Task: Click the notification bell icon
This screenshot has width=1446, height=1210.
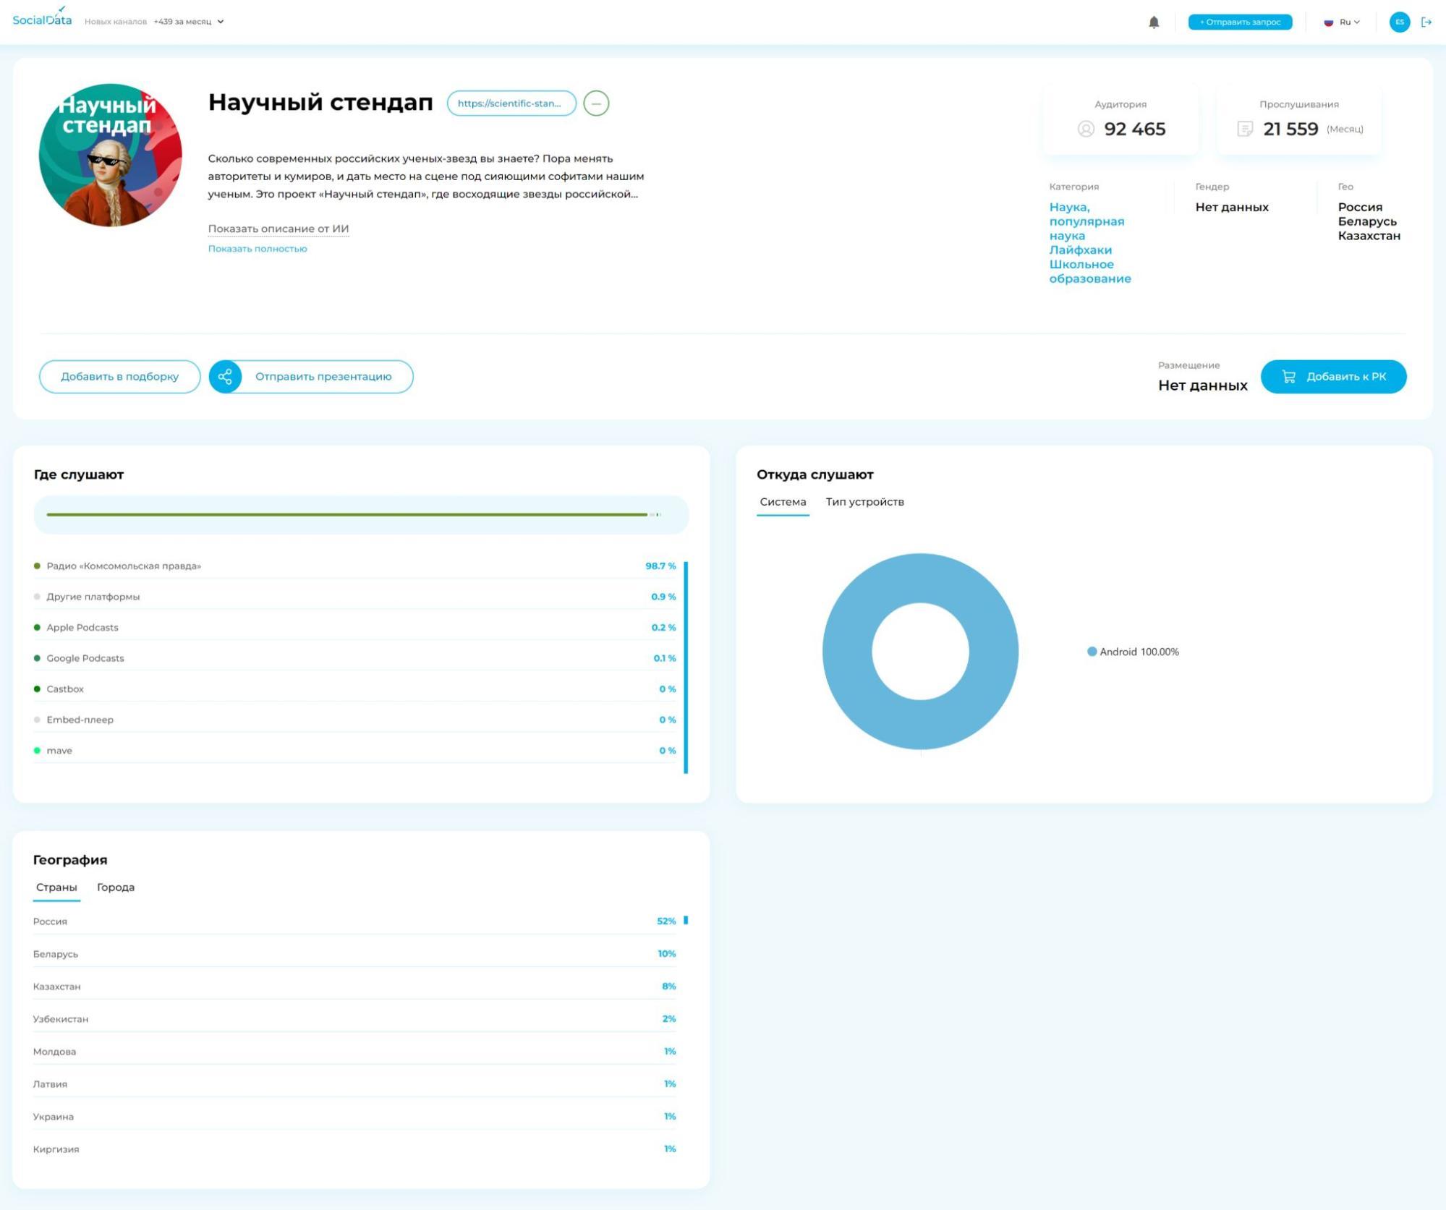Action: pyautogui.click(x=1154, y=22)
